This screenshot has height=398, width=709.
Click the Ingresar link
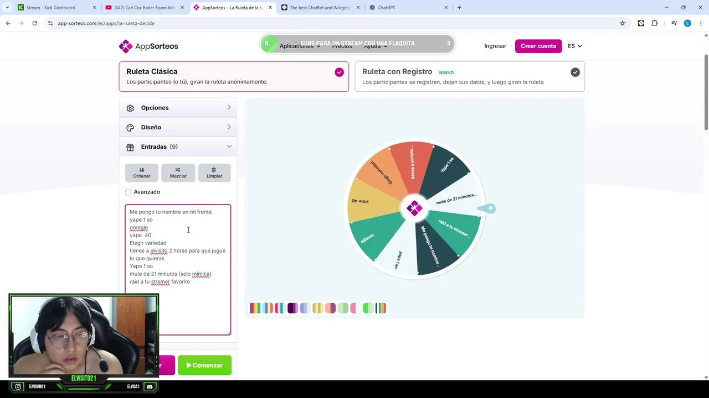495,46
